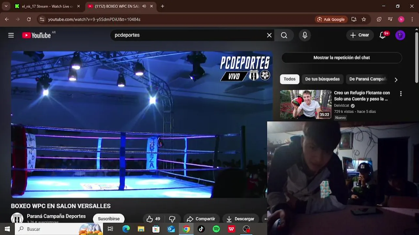The width and height of the screenshot is (419, 235).
Task: Run search with the magnifier button
Action: click(284, 35)
